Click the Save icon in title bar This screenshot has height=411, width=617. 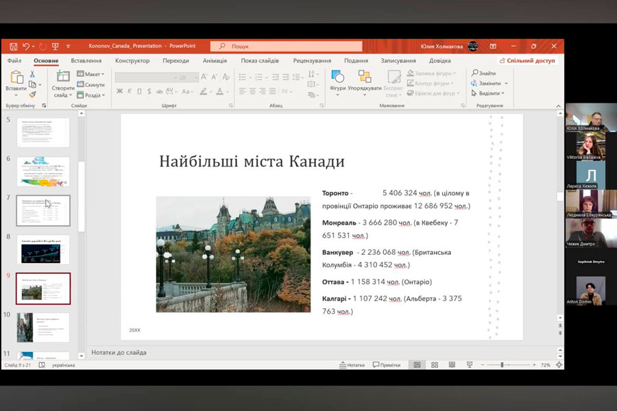[14, 46]
